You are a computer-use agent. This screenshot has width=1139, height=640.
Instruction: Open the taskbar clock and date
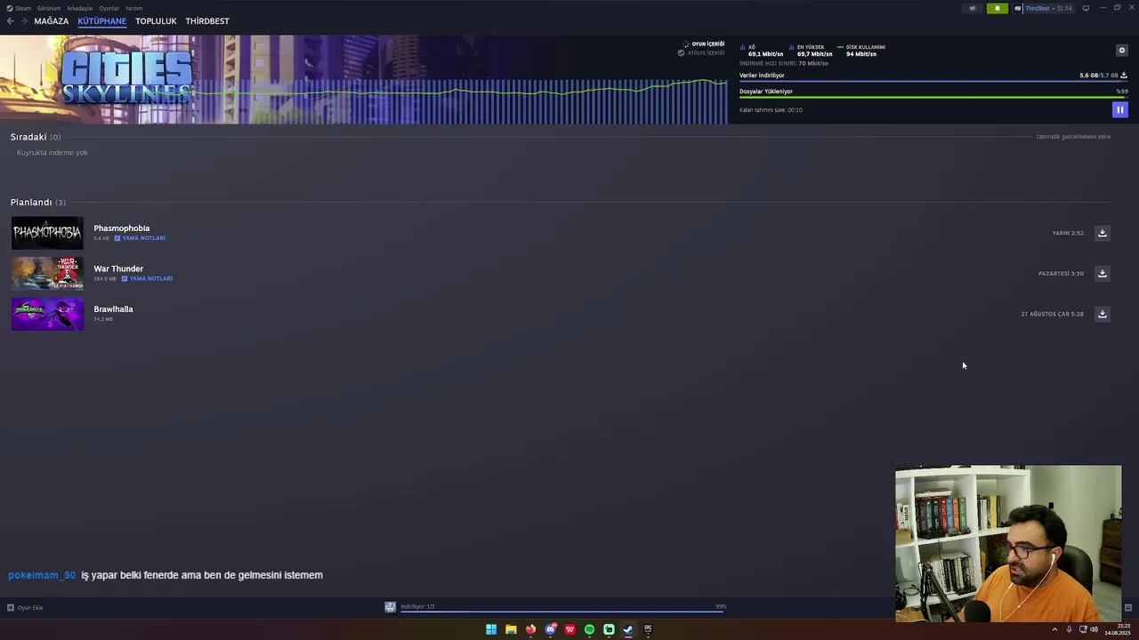coord(1118,629)
